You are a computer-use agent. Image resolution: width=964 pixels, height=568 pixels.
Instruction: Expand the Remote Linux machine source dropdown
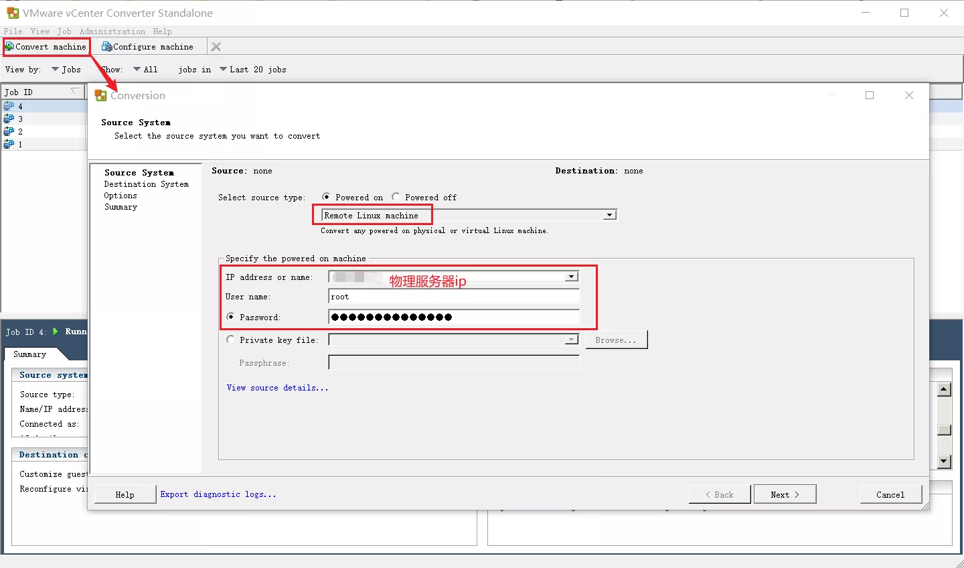(609, 215)
